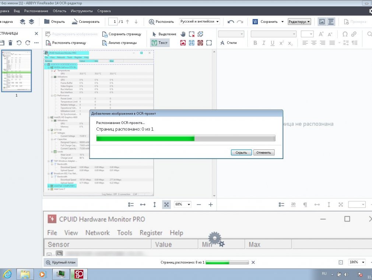Open more options in Pages panel
The image size is (372, 280).
(x=36, y=43)
